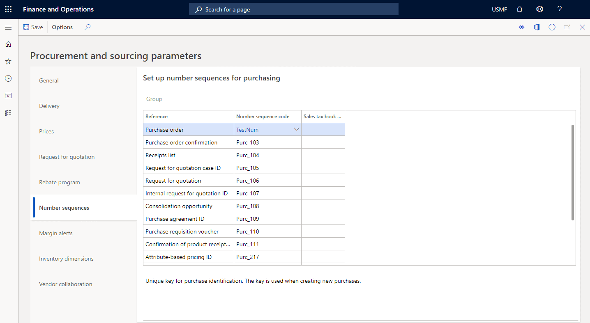The image size is (590, 323).
Task: Select Internal request for quotation ID row
Action: [x=189, y=193]
